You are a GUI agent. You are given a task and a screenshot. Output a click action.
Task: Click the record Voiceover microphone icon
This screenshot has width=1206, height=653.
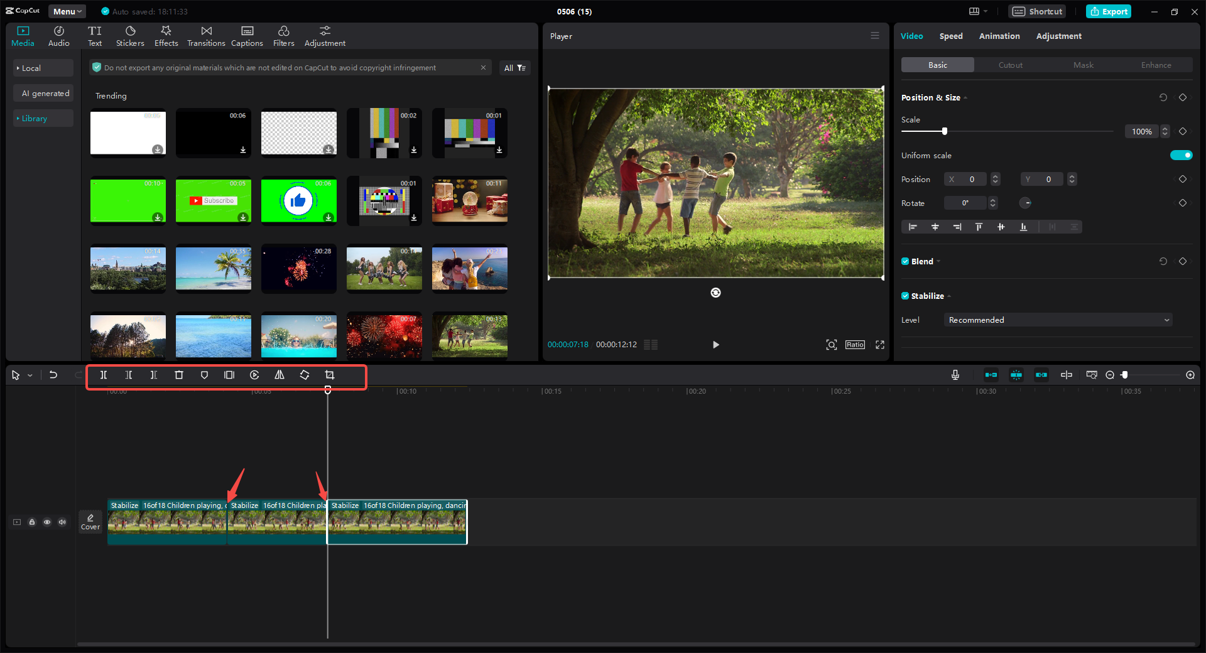click(955, 375)
